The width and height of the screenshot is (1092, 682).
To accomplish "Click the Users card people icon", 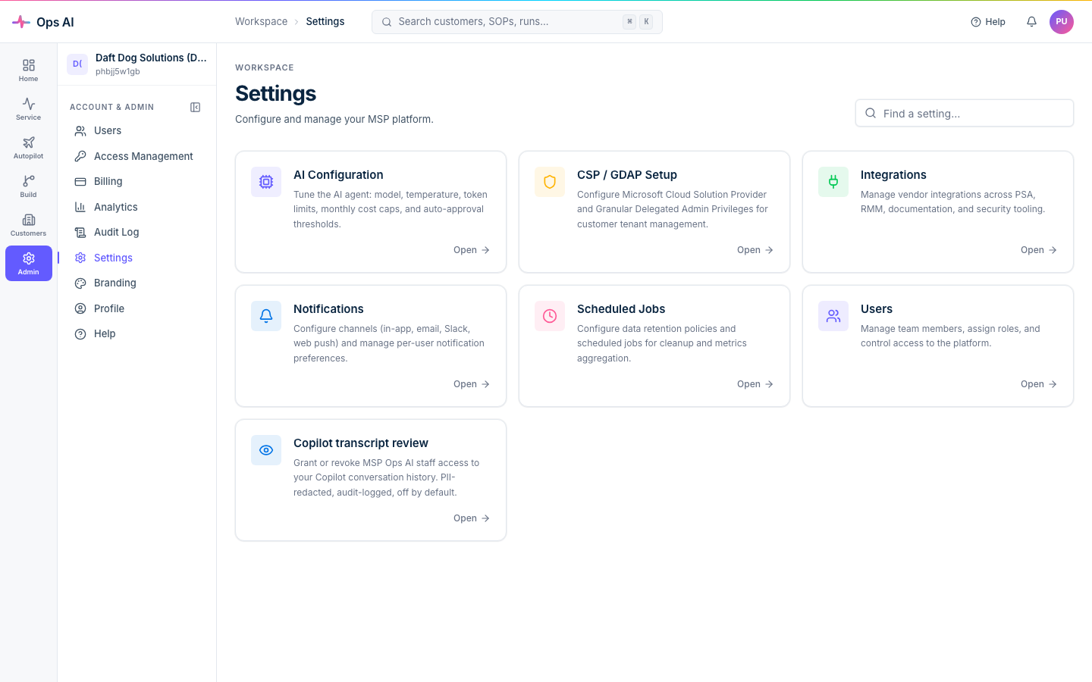I will [x=833, y=316].
